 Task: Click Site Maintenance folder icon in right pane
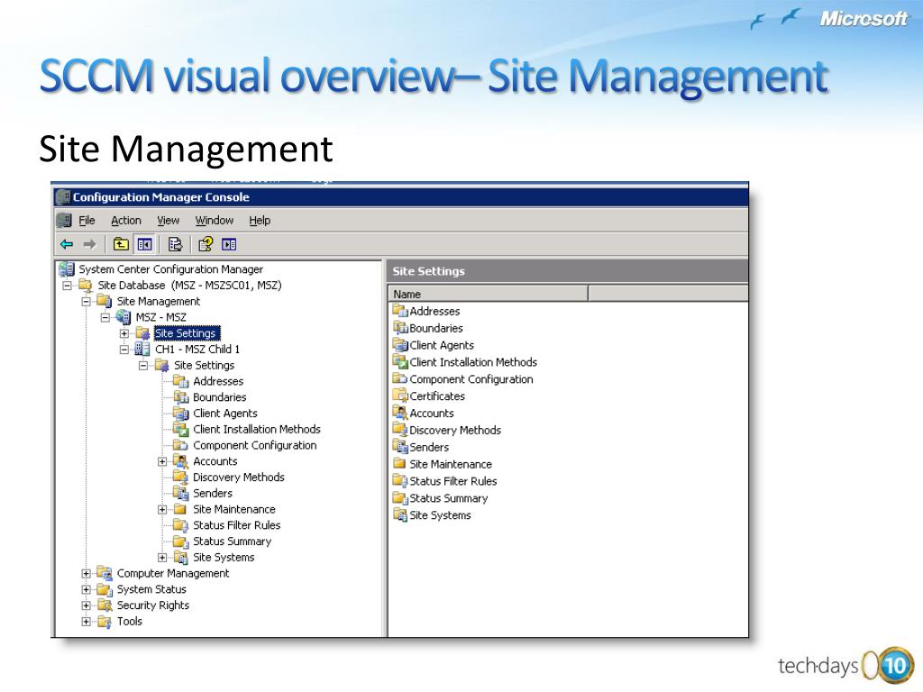click(x=400, y=464)
